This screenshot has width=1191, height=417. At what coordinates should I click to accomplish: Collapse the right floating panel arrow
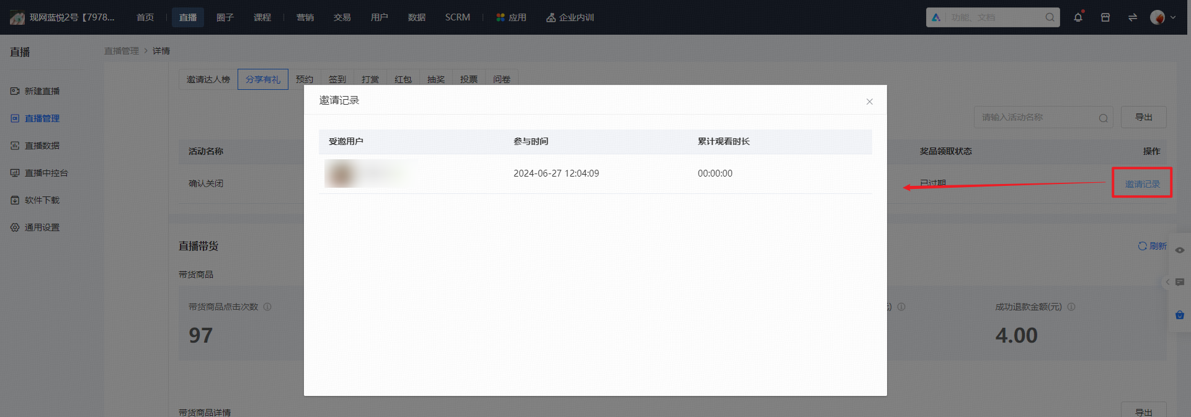[1167, 282]
